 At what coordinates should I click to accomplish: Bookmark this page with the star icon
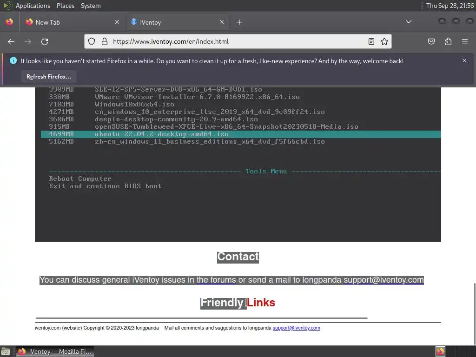pos(384,41)
